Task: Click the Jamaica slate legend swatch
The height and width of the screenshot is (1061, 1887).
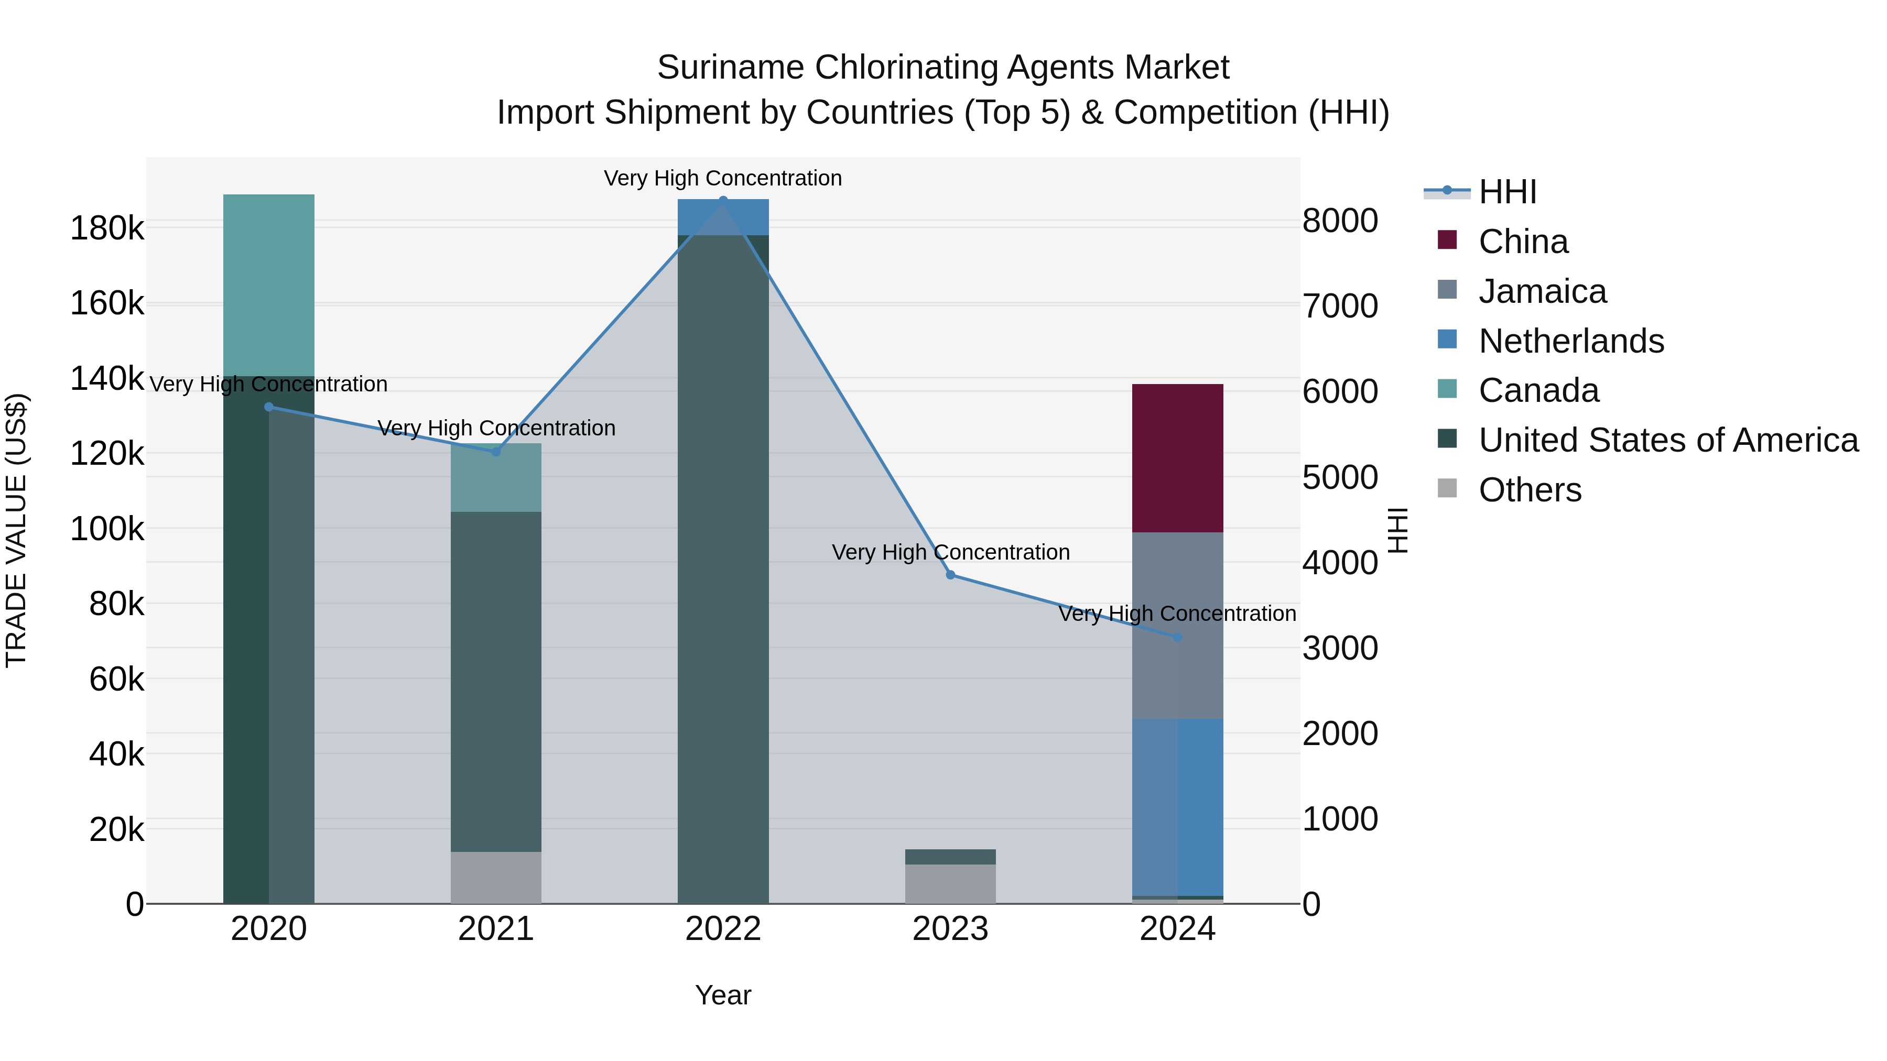Action: pos(1447,289)
